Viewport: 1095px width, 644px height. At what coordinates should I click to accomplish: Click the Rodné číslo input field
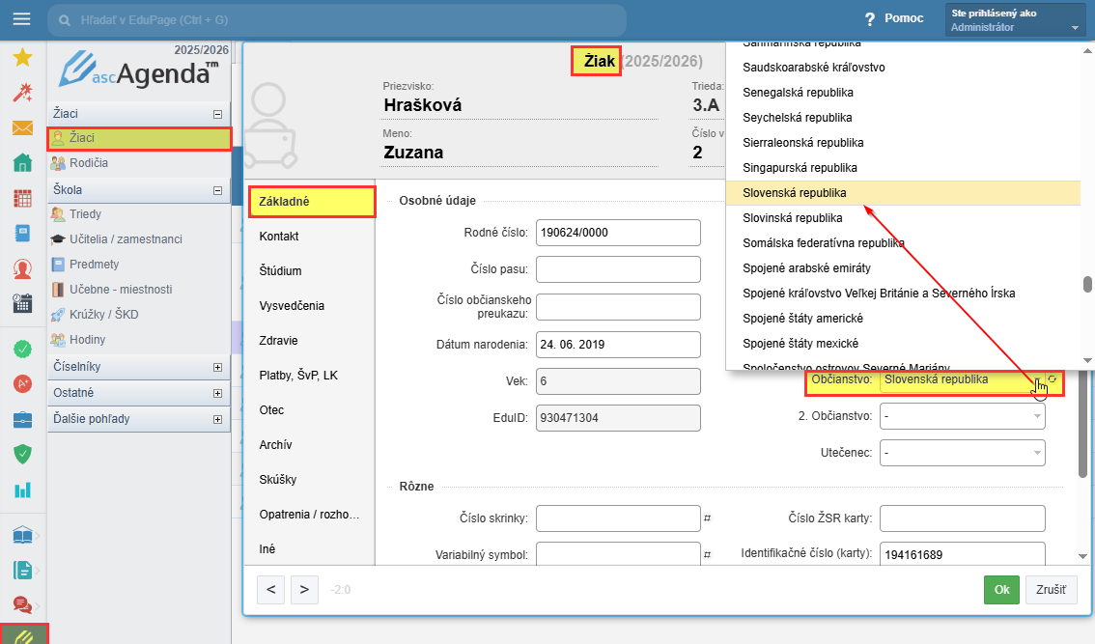coord(617,233)
